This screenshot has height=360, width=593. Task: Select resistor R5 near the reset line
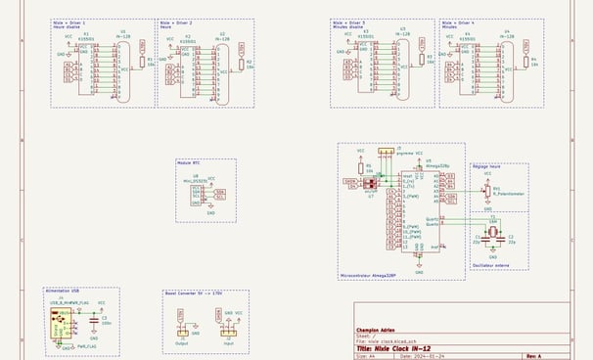(x=361, y=168)
